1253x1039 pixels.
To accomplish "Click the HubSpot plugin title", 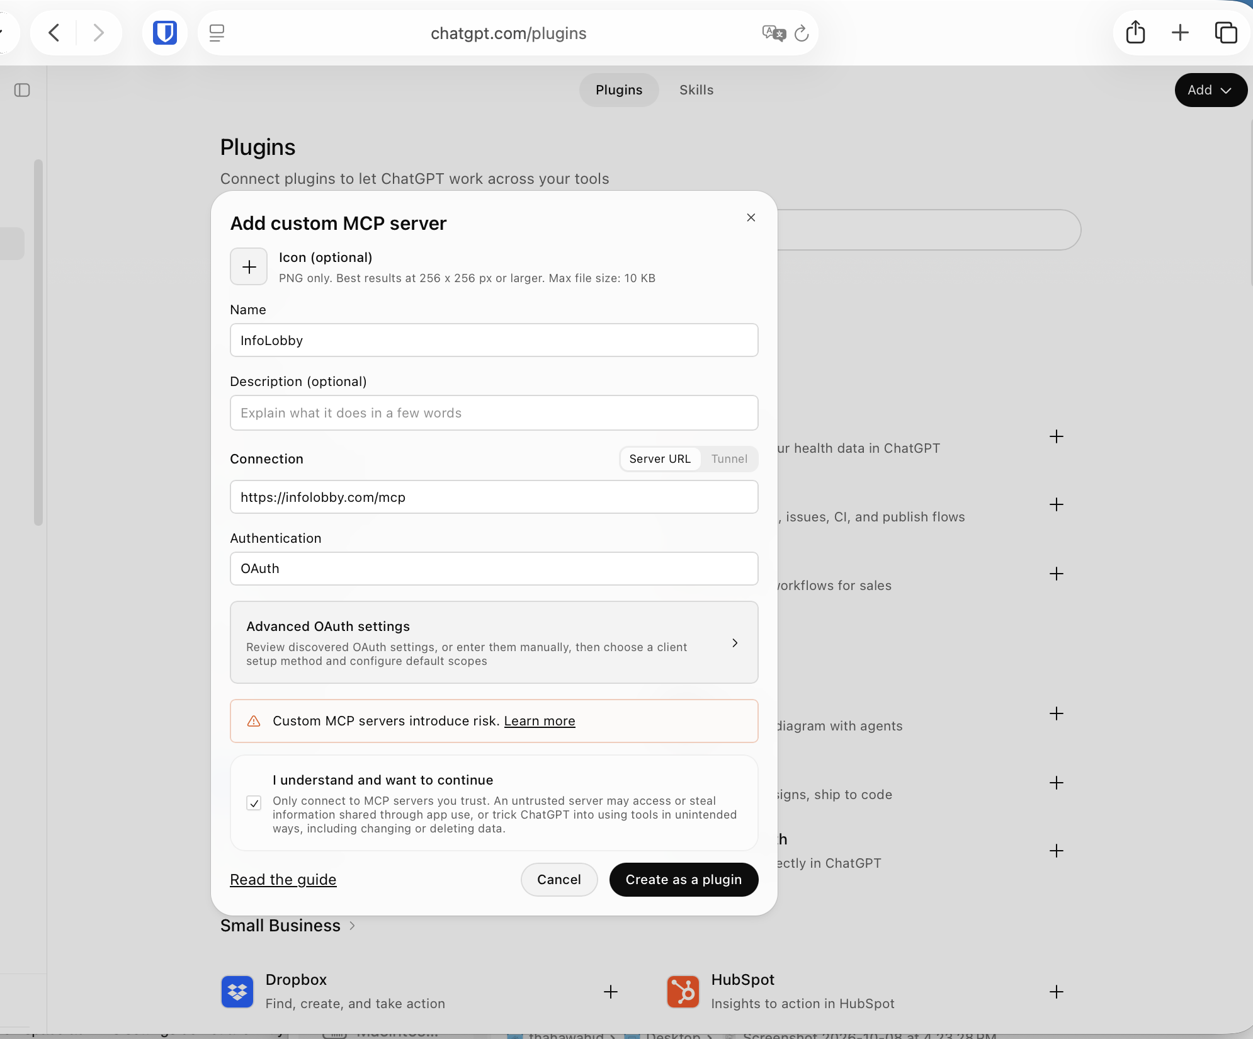I will coord(743,980).
